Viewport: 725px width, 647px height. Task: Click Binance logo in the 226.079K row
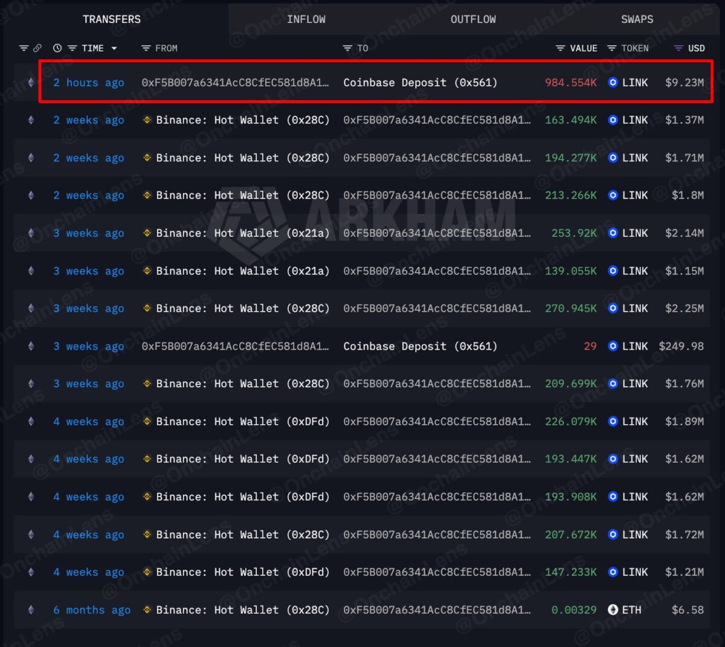coord(147,422)
